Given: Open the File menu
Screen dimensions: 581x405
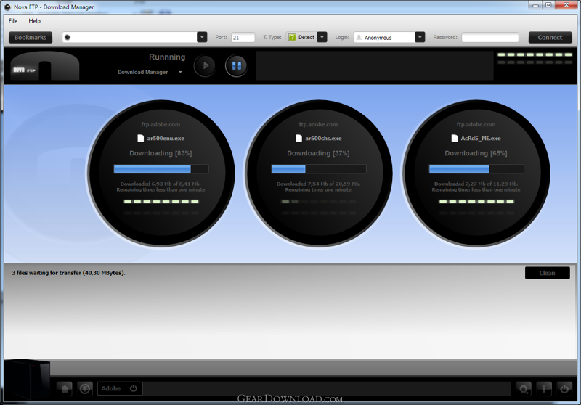Looking at the screenshot, I should click(x=13, y=21).
